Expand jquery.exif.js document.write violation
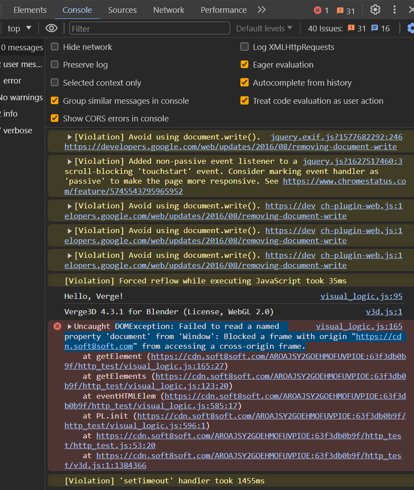This screenshot has height=490, width=414. click(70, 137)
